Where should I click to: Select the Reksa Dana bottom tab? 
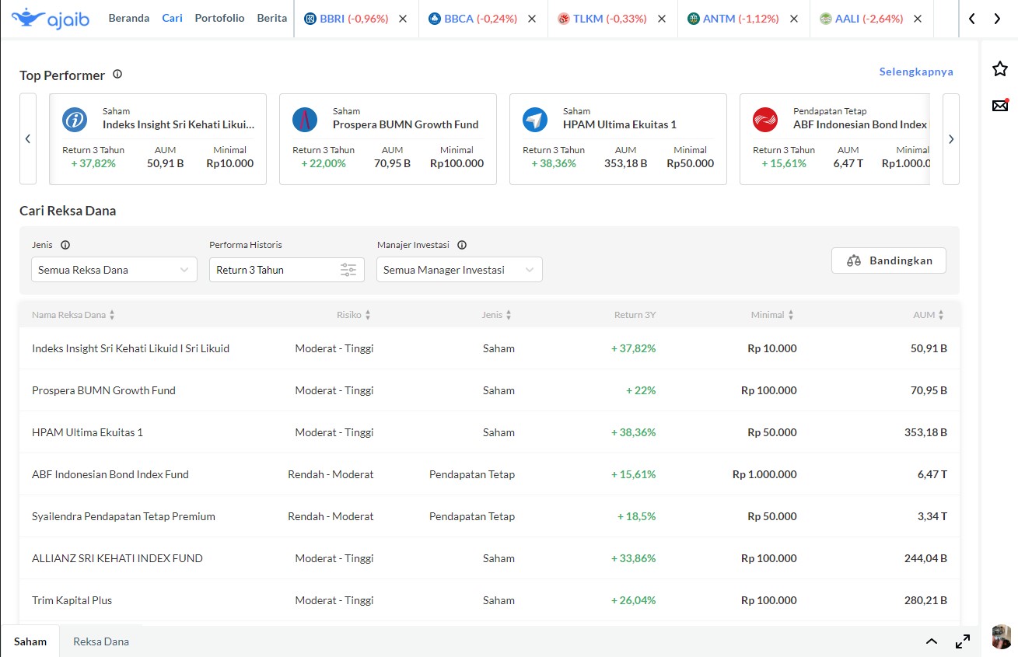pyautogui.click(x=101, y=641)
